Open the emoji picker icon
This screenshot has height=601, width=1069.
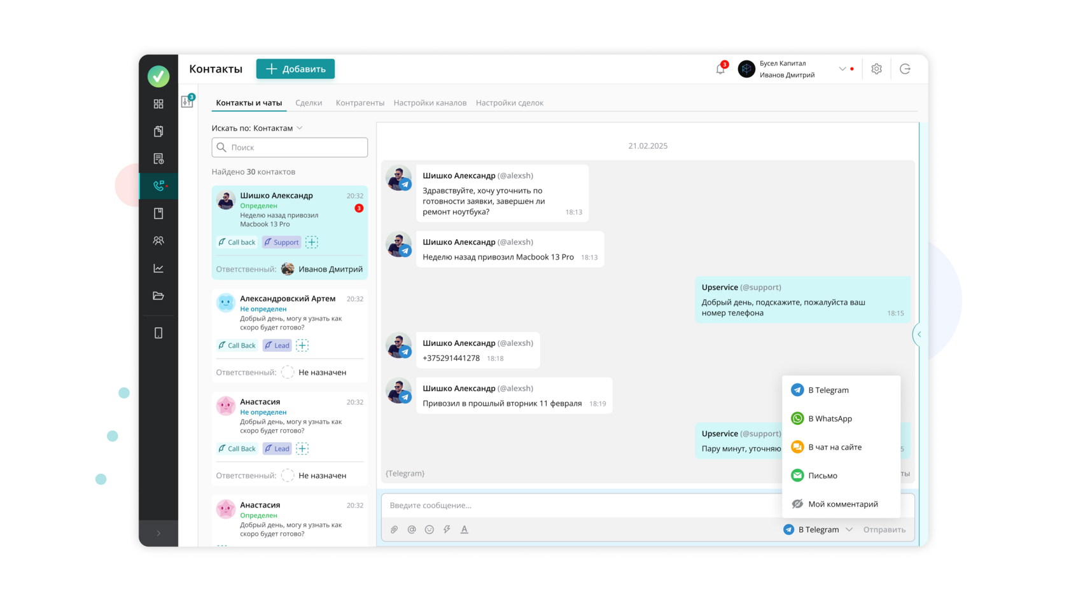tap(430, 529)
